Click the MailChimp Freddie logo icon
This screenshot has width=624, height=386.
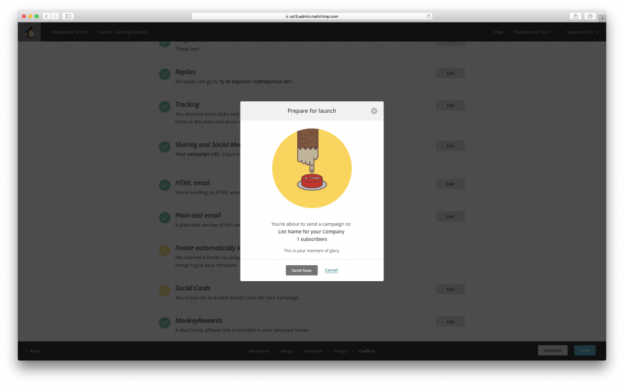(29, 32)
